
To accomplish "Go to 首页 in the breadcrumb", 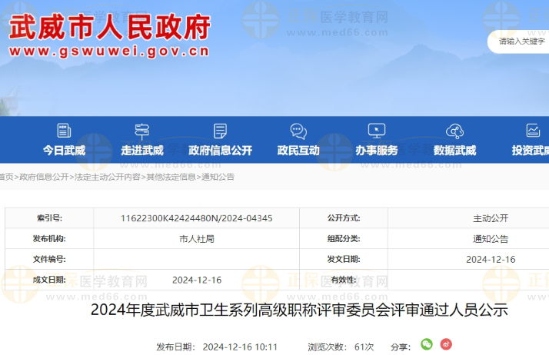I will 6,177.
